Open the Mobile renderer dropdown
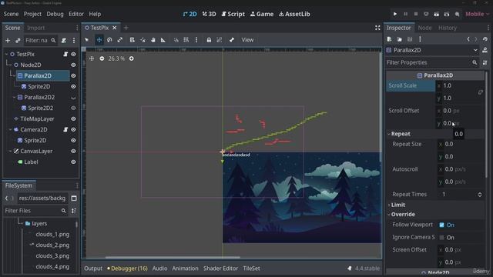Image resolution: width=493 pixels, height=277 pixels. click(x=477, y=14)
